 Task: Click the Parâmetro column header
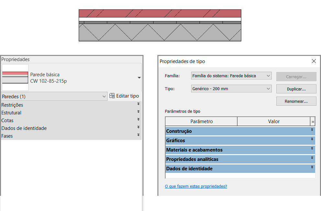click(x=201, y=121)
